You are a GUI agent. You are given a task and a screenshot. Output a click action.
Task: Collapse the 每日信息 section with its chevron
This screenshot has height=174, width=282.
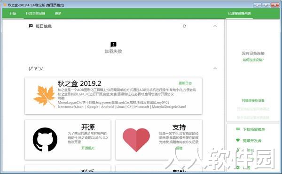pos(215,26)
